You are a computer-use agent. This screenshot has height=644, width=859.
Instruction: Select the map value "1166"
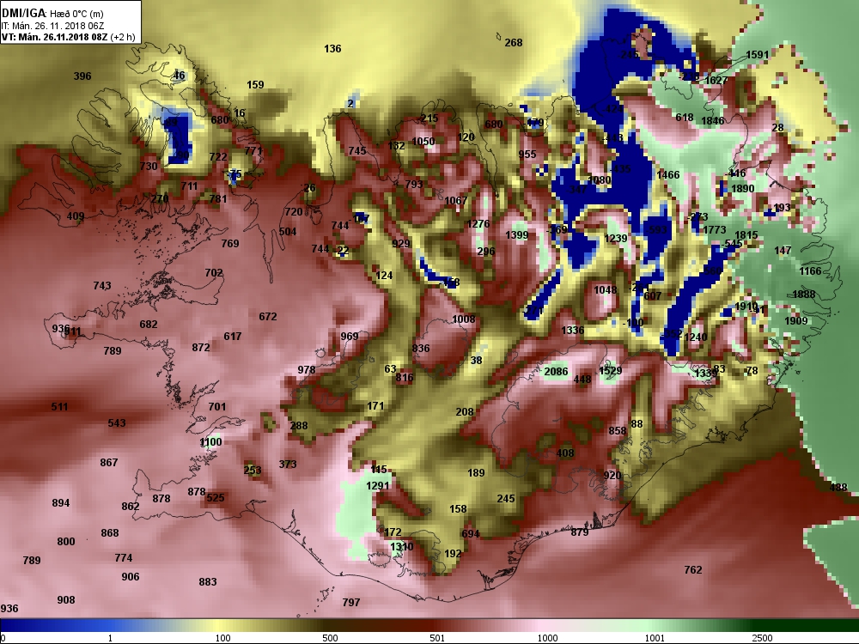[x=810, y=270]
